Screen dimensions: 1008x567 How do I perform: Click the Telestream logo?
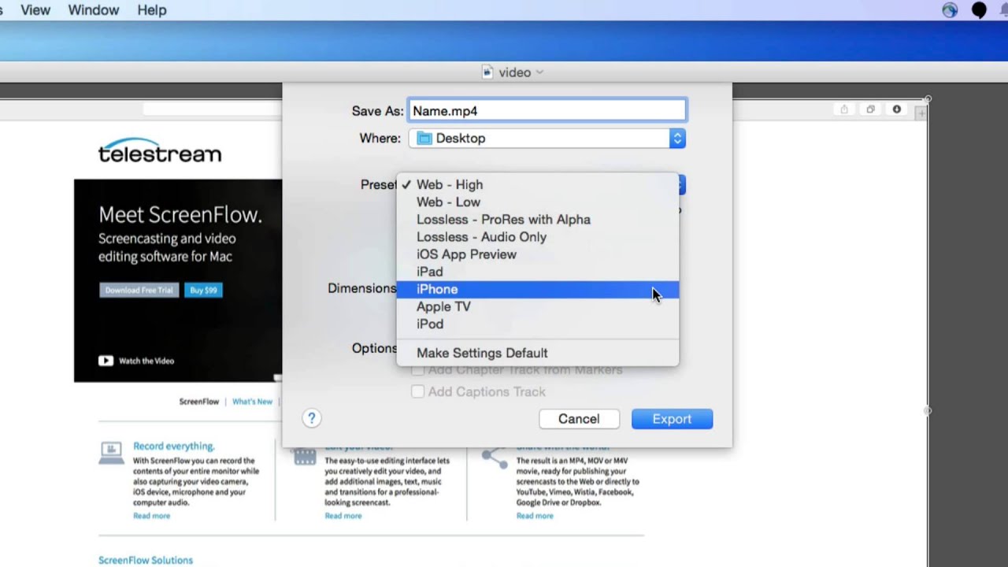click(160, 151)
